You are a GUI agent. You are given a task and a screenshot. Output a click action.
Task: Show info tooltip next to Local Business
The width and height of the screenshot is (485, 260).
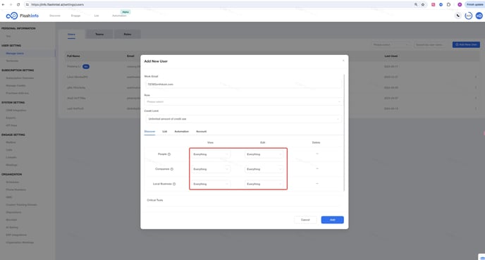click(174, 184)
